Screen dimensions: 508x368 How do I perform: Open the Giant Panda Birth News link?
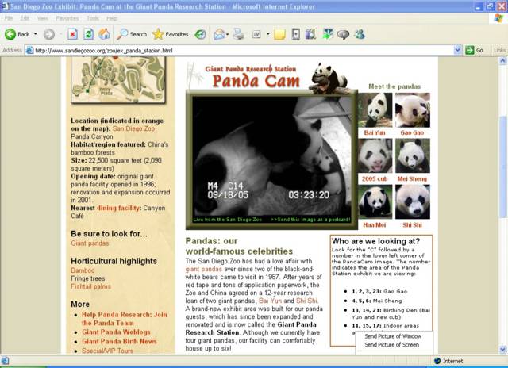pos(119,342)
